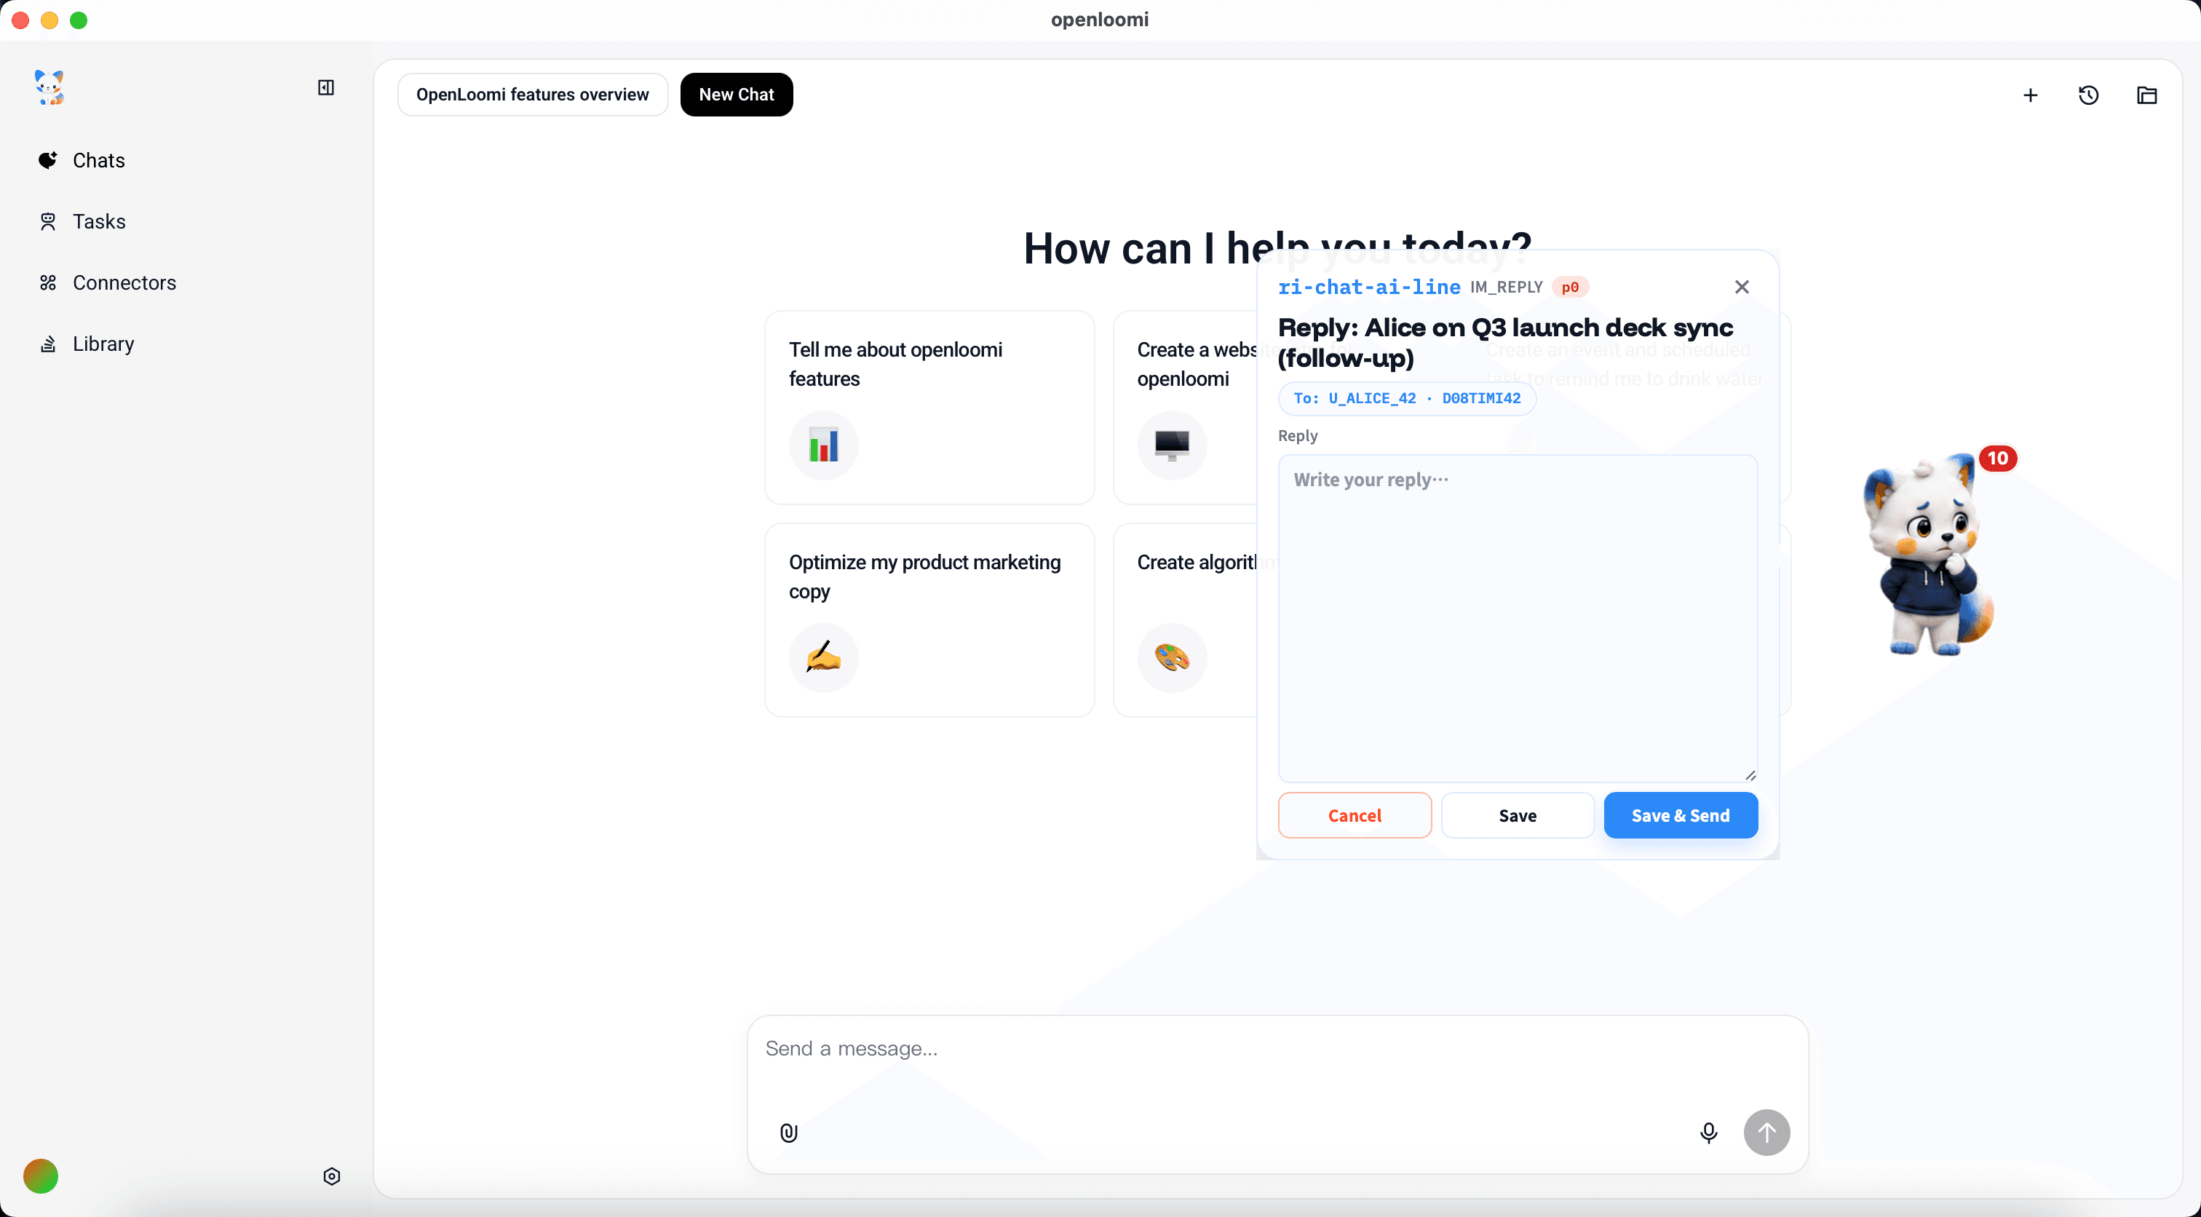The height and width of the screenshot is (1217, 2201).
Task: Click the fox mascot assistant
Action: 1930,555
